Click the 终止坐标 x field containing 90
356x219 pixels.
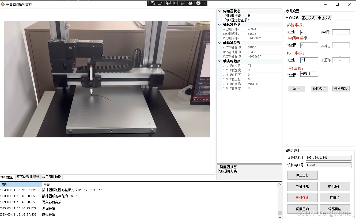coord(309,60)
